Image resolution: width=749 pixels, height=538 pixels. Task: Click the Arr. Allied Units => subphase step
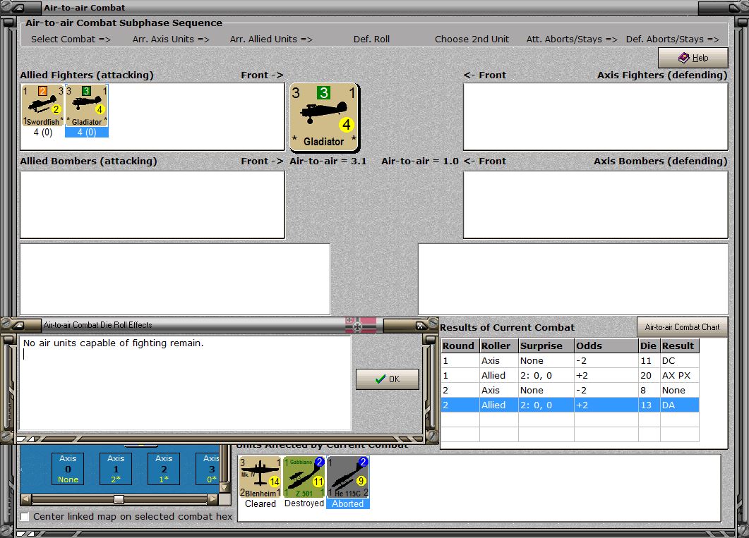point(271,39)
